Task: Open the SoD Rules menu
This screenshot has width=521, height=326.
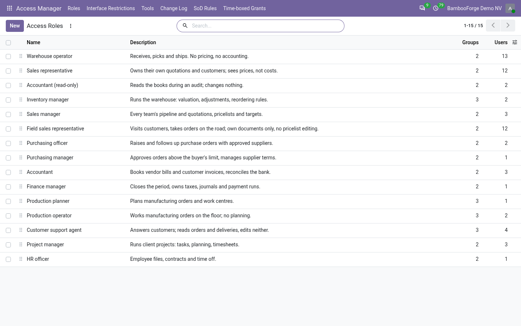Action: click(x=205, y=8)
